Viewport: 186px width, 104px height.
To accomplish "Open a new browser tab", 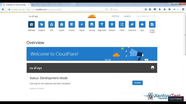I will 33,5.
